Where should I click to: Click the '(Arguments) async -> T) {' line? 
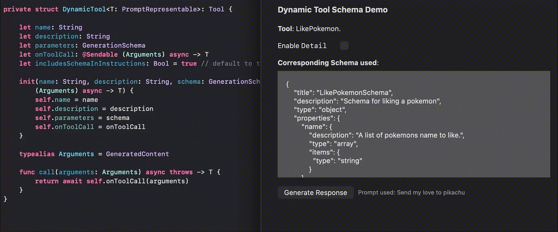tap(84, 91)
